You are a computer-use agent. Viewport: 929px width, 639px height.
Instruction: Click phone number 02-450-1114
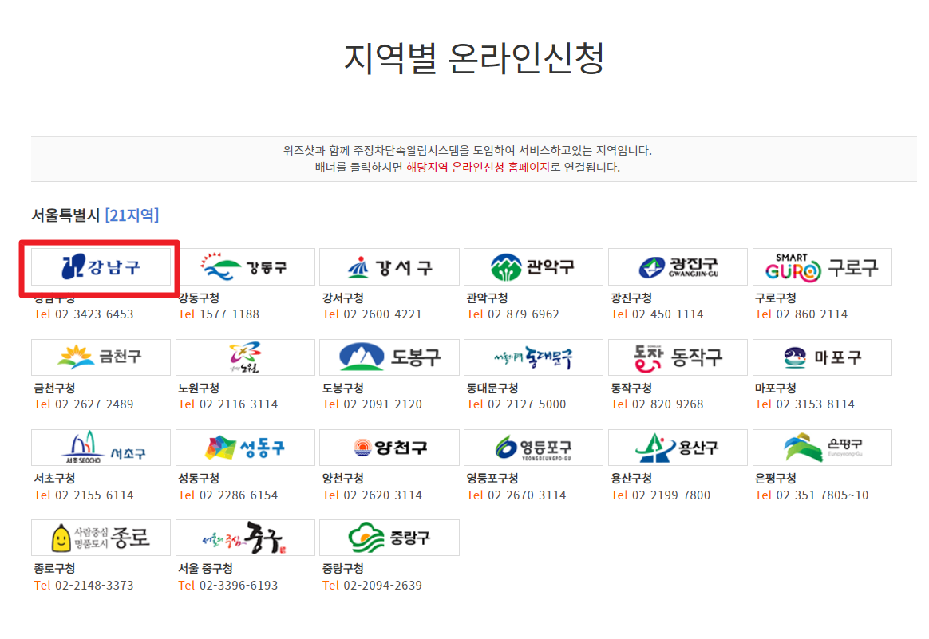pyautogui.click(x=668, y=314)
